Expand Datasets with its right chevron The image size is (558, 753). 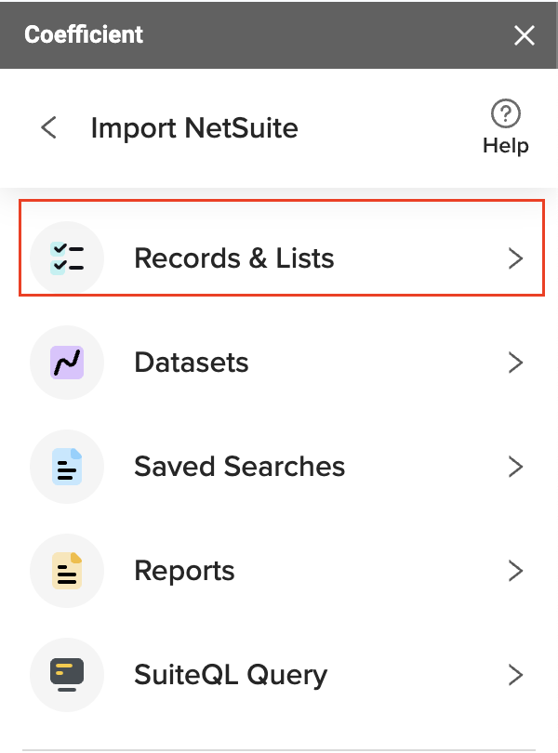click(x=516, y=363)
